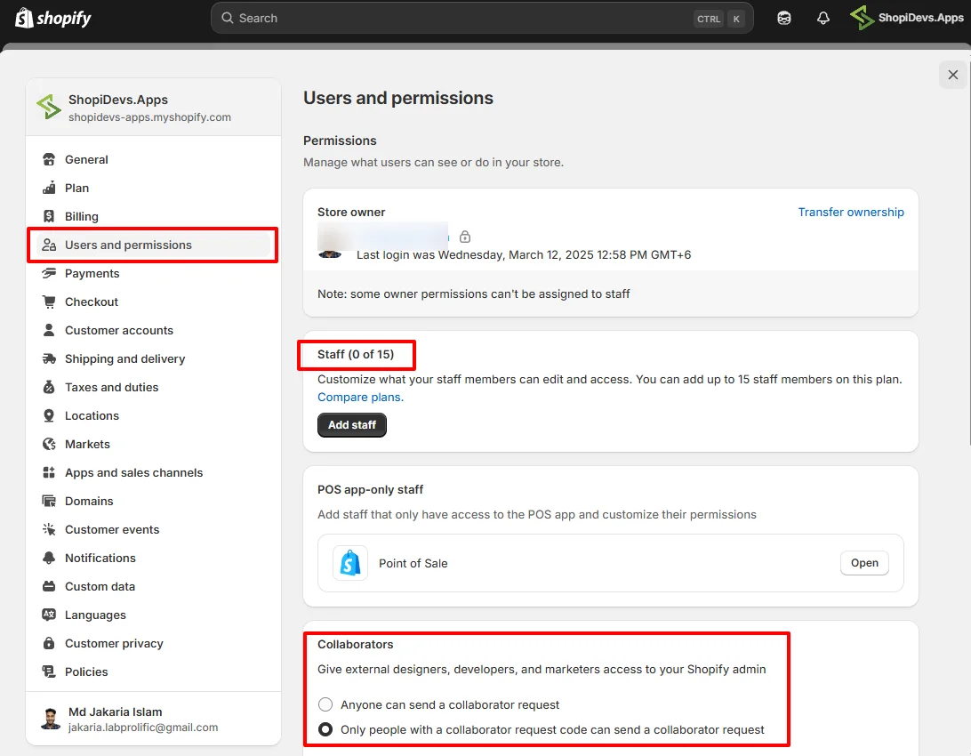Click the Add staff button
The image size is (971, 756).
pos(352,425)
